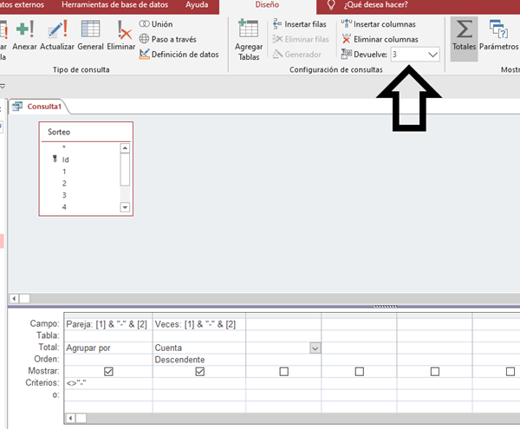
Task: Open the Parámetros dialog icon
Action: click(x=498, y=36)
